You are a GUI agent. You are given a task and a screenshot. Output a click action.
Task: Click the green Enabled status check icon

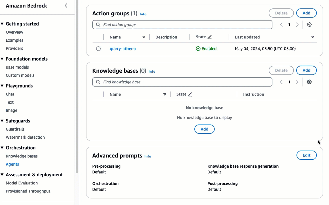(x=198, y=49)
